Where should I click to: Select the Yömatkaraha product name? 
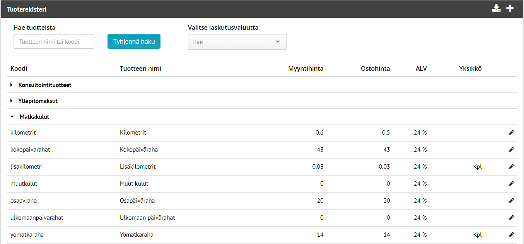[137, 235]
